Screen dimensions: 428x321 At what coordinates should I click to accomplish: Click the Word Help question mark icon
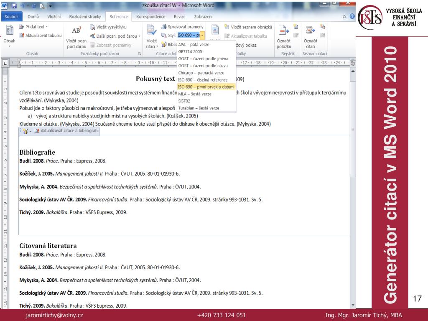click(x=352, y=16)
